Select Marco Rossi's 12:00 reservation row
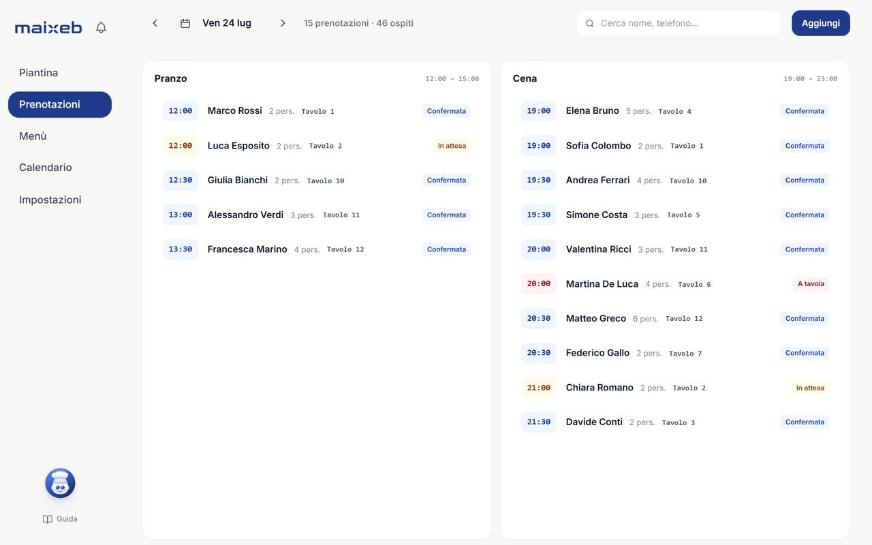This screenshot has height=545, width=872. pyautogui.click(x=317, y=111)
